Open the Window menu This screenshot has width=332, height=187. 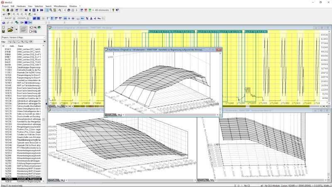(x=73, y=6)
